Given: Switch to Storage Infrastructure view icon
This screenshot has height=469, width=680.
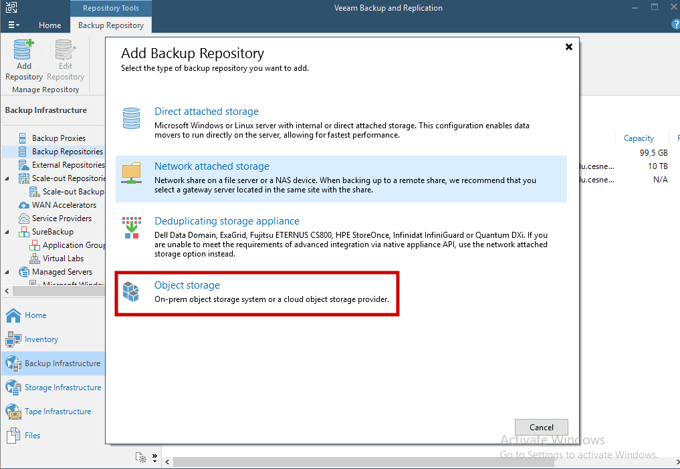Looking at the screenshot, I should pos(12,387).
